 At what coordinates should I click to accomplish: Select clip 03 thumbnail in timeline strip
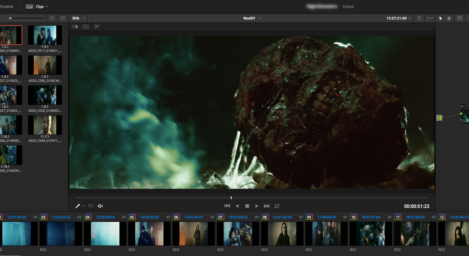click(x=60, y=234)
